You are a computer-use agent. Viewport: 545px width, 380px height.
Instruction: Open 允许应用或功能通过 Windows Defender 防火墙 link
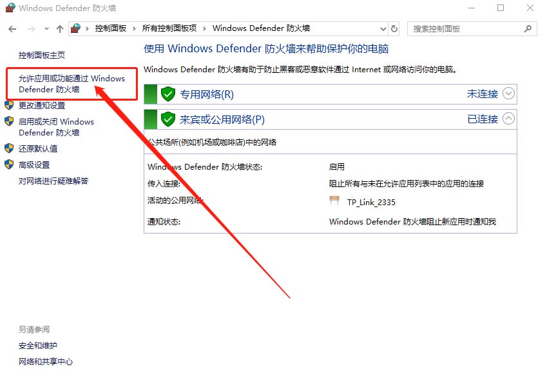(x=72, y=84)
